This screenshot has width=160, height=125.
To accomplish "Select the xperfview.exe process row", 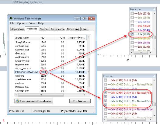I will [x=50, y=79].
